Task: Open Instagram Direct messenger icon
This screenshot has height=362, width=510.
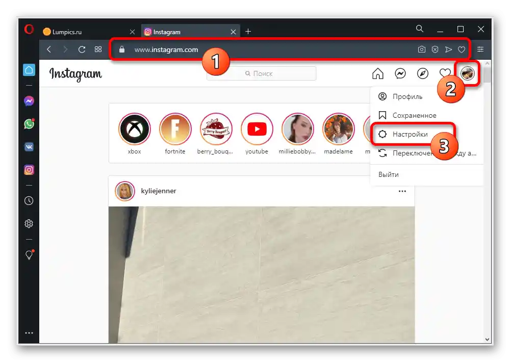Action: point(400,73)
